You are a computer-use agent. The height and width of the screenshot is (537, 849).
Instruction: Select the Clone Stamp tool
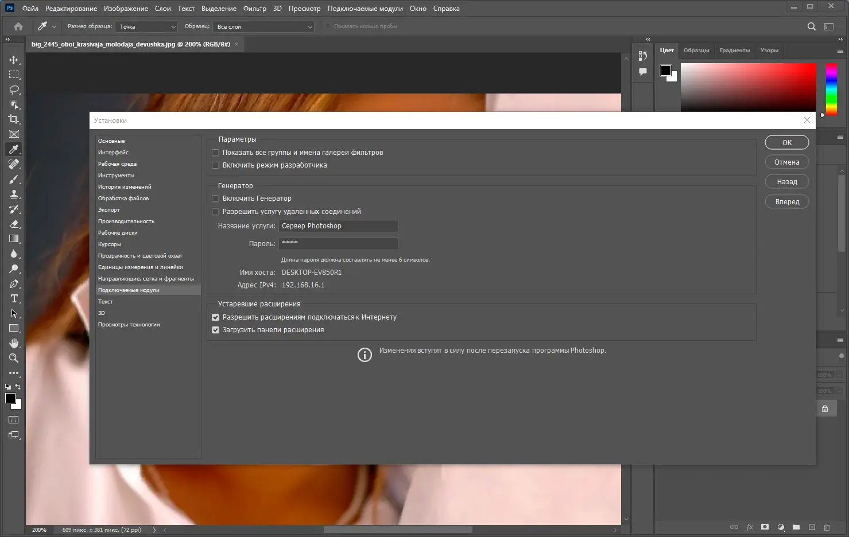14,194
